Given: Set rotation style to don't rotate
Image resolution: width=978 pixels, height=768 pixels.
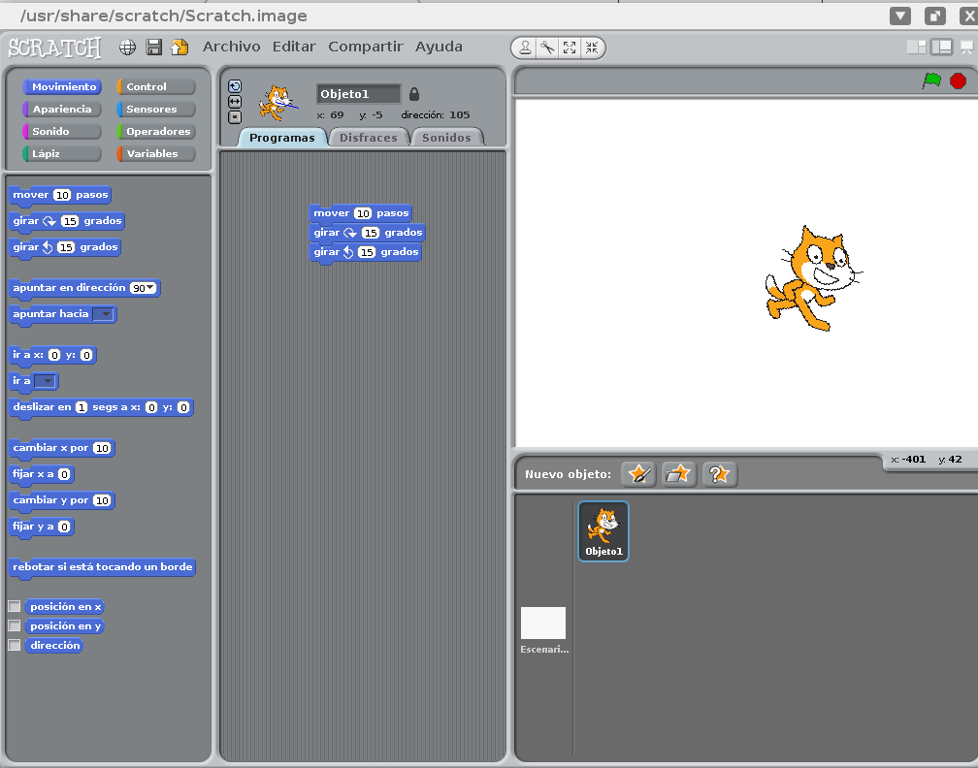Looking at the screenshot, I should click(x=235, y=116).
